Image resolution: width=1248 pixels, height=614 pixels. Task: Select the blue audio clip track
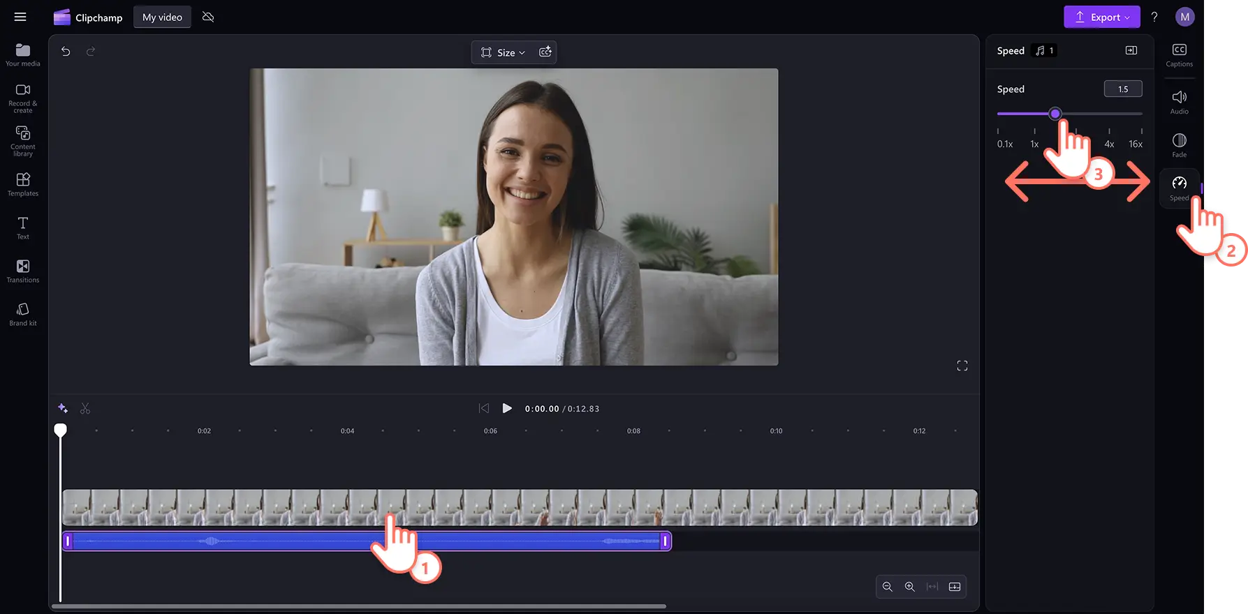point(367,541)
